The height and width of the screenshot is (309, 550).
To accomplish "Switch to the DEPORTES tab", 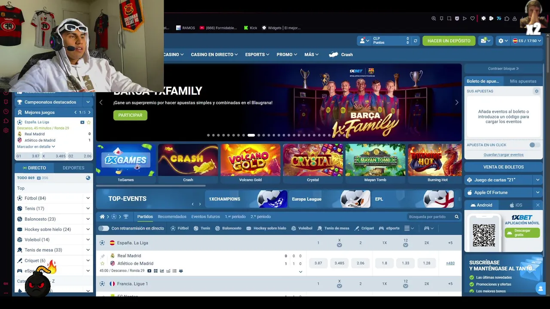I will 73,168.
